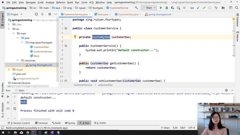Image resolution: width=240 pixels, height=135 pixels.
Task: Open Structure side tool window
Action: [3, 110]
